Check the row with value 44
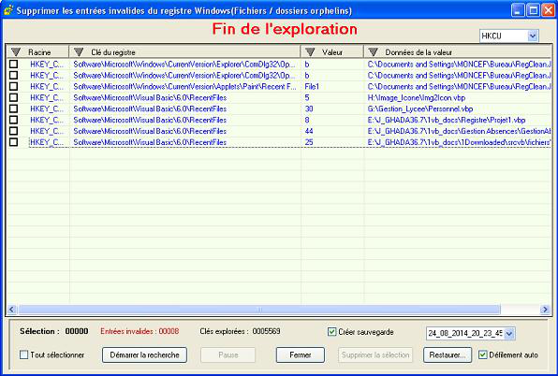The height and width of the screenshot is (376, 558). point(13,131)
